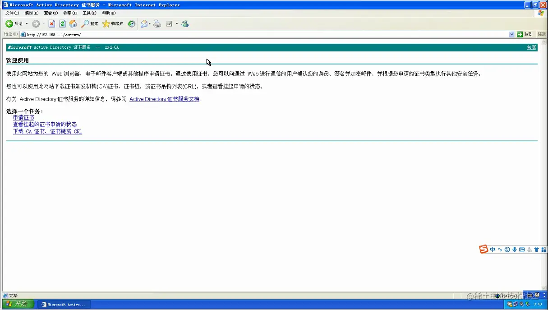The width and height of the screenshot is (548, 310).
Task: Refresh the current page
Action: tap(62, 23)
